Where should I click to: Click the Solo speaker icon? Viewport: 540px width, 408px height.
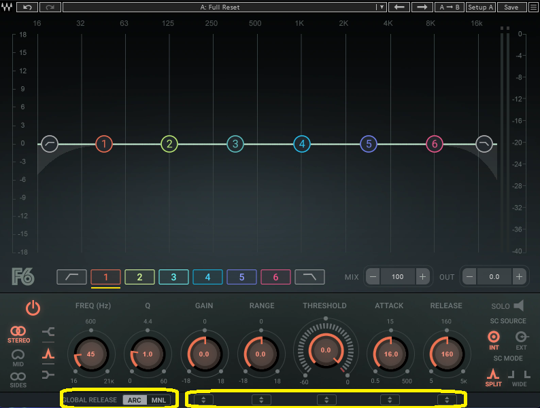pos(519,305)
